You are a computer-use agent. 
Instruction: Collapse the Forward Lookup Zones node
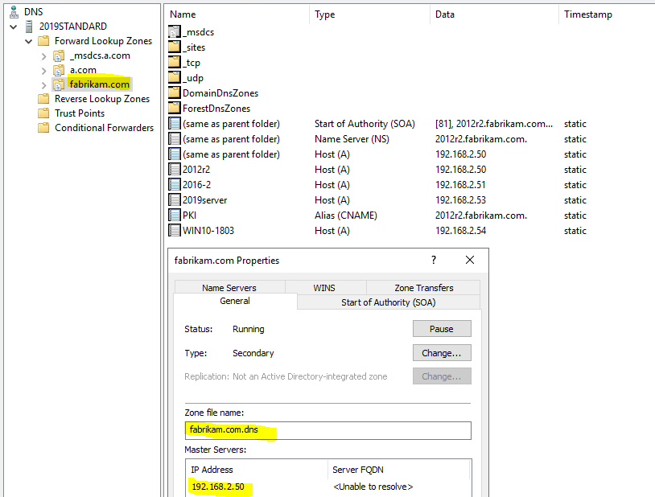28,41
